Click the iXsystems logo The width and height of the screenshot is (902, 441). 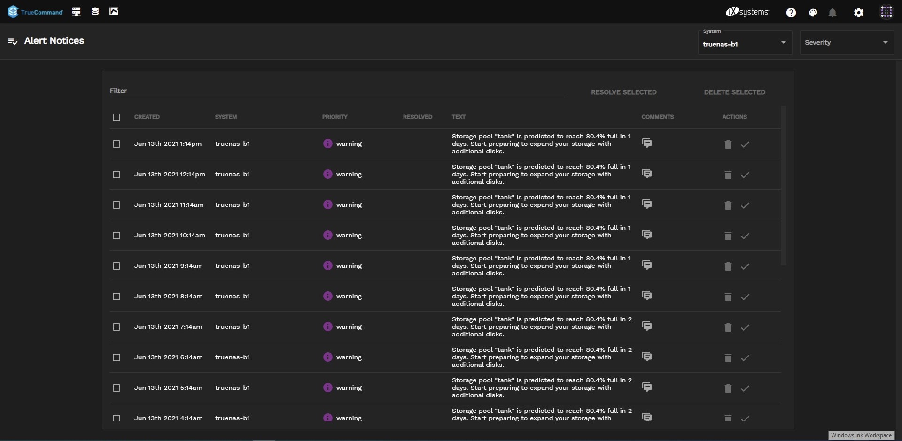[x=747, y=12]
